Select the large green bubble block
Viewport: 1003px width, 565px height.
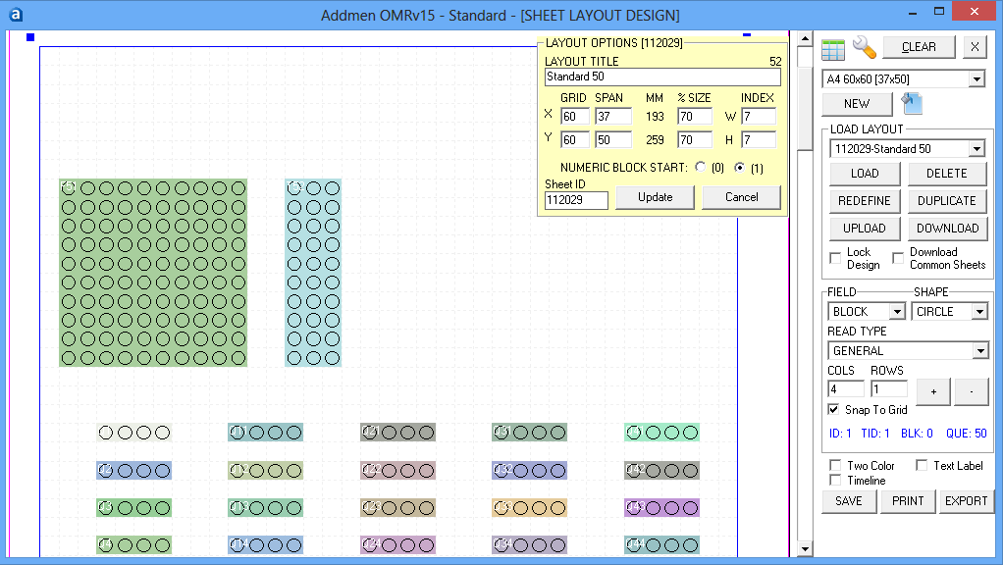tap(153, 273)
